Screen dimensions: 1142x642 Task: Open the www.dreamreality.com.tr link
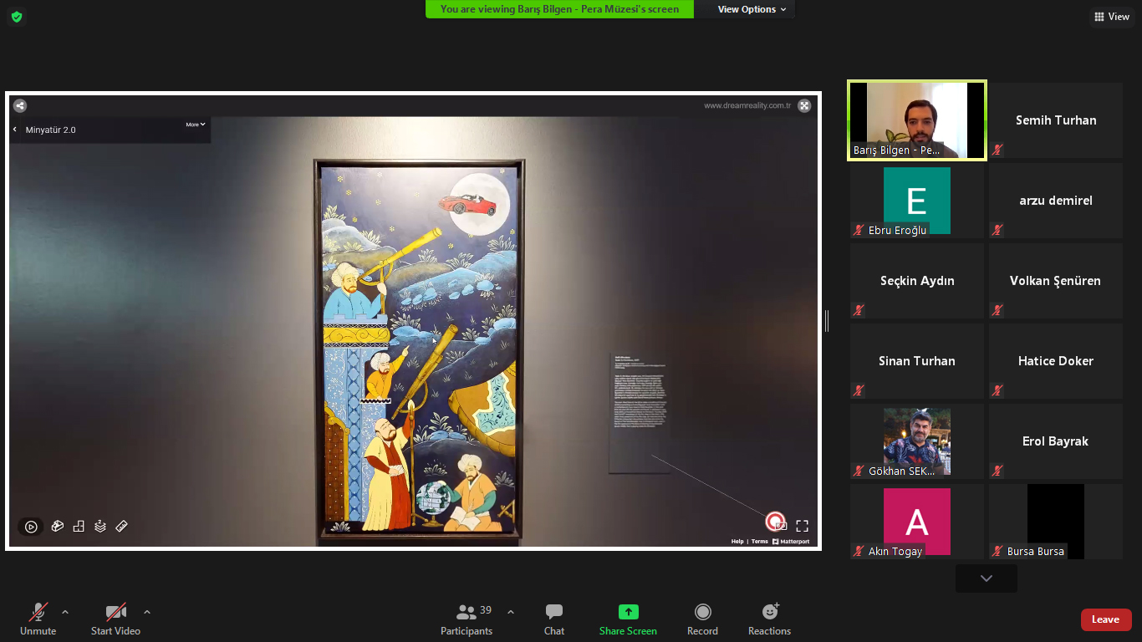pyautogui.click(x=747, y=105)
